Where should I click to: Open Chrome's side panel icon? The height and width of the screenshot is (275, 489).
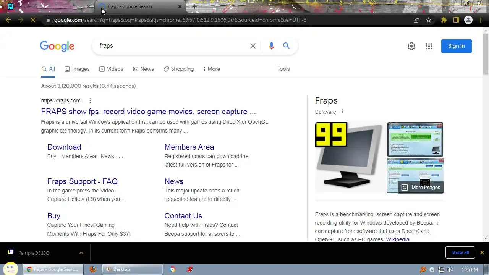click(x=456, y=20)
